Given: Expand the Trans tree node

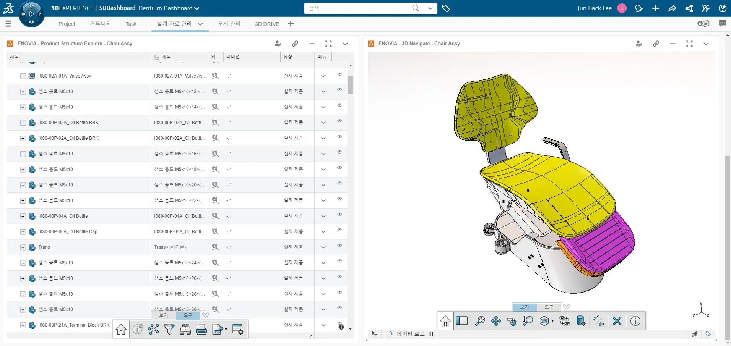Looking at the screenshot, I should pyautogui.click(x=23, y=247).
